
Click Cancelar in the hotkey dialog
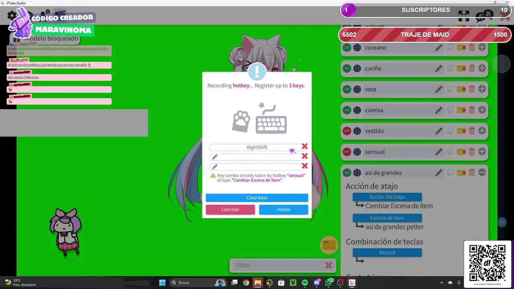click(x=230, y=210)
